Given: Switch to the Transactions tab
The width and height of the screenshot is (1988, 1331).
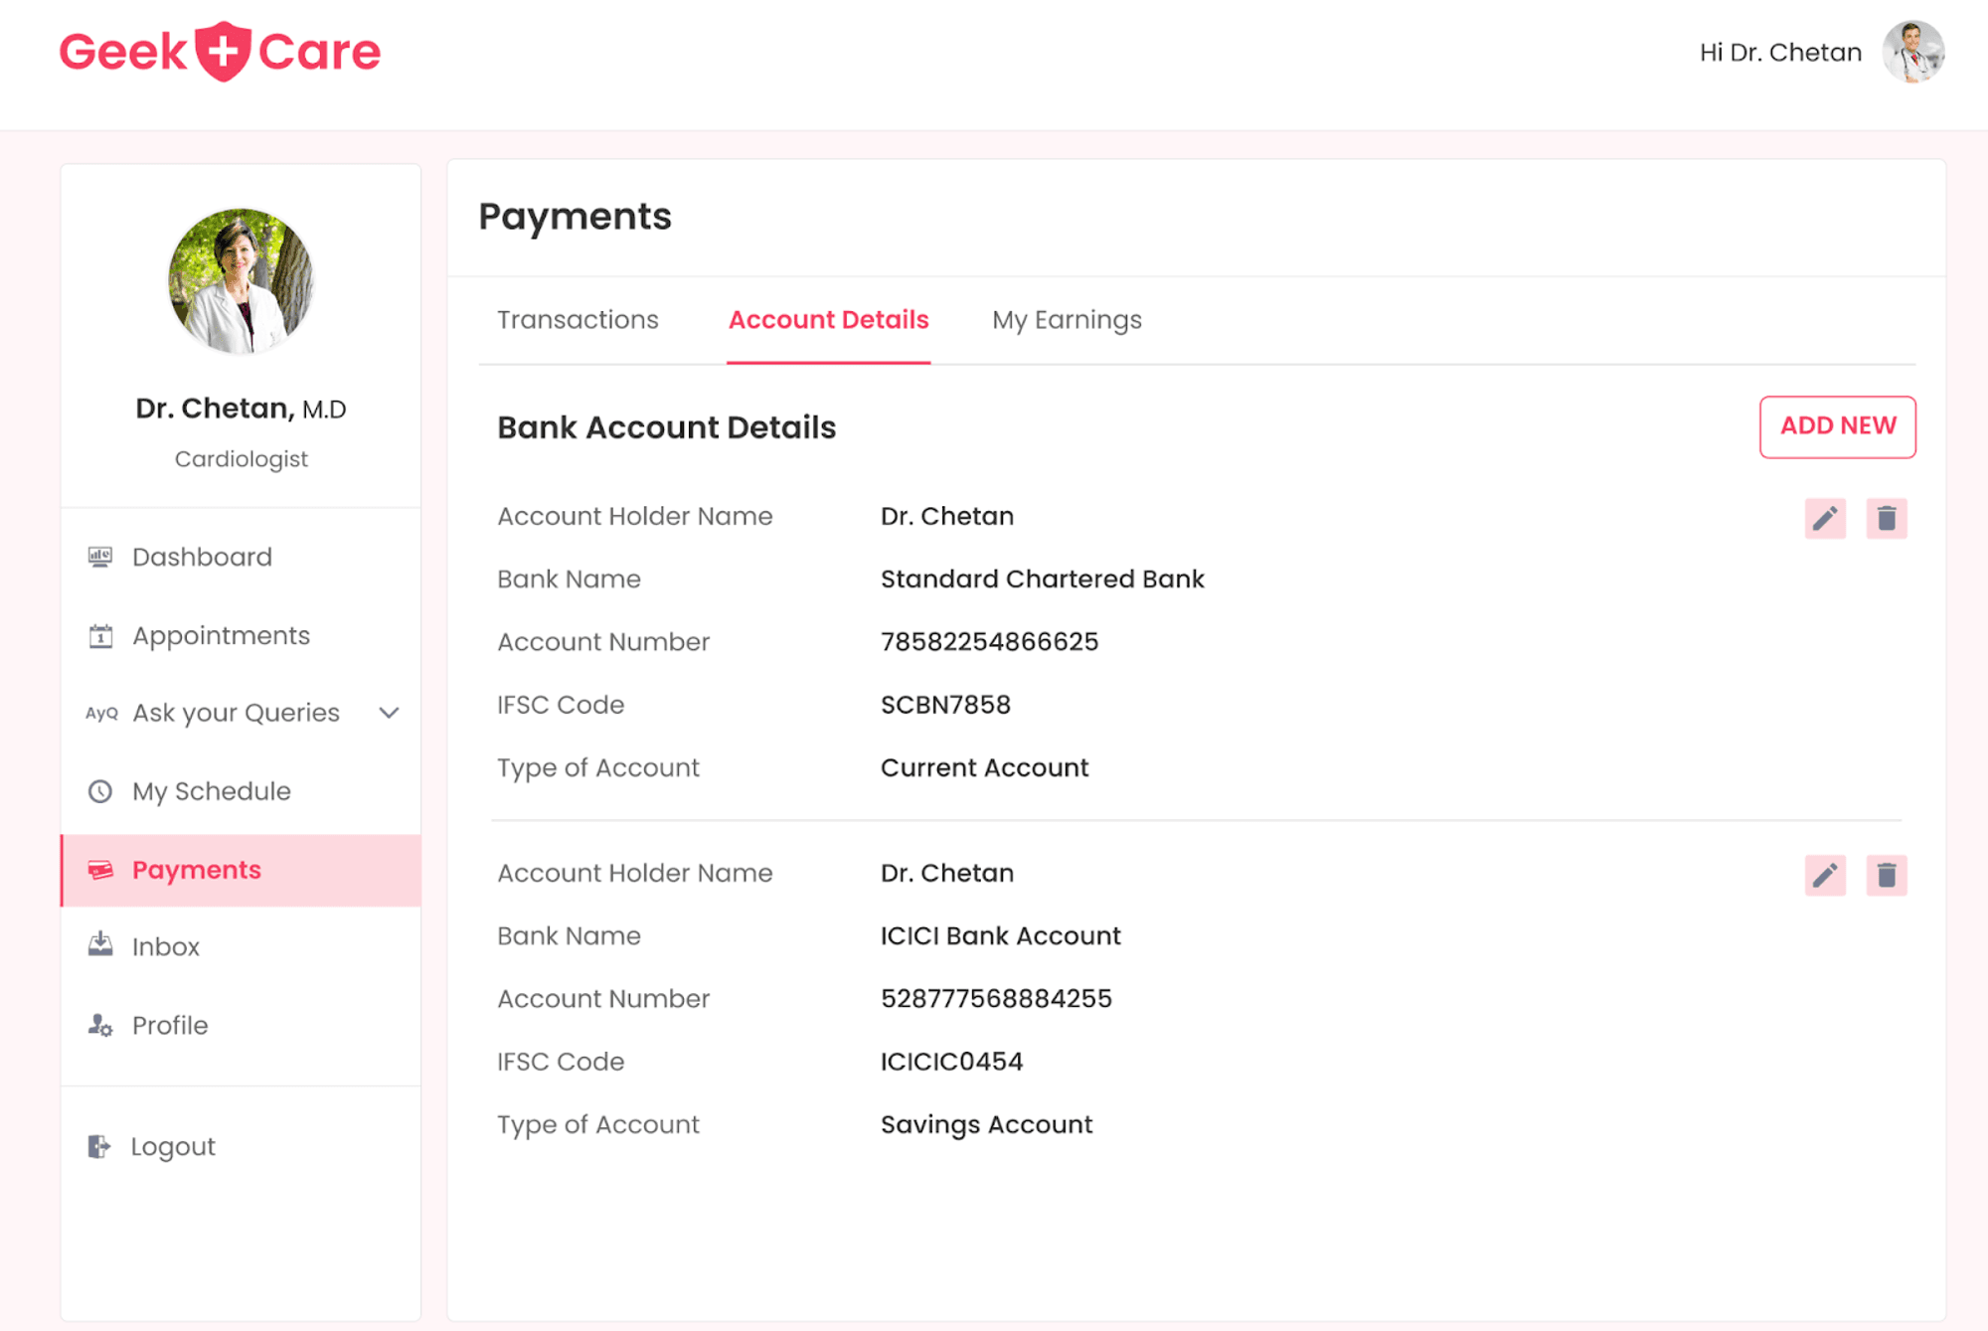Looking at the screenshot, I should coord(578,319).
